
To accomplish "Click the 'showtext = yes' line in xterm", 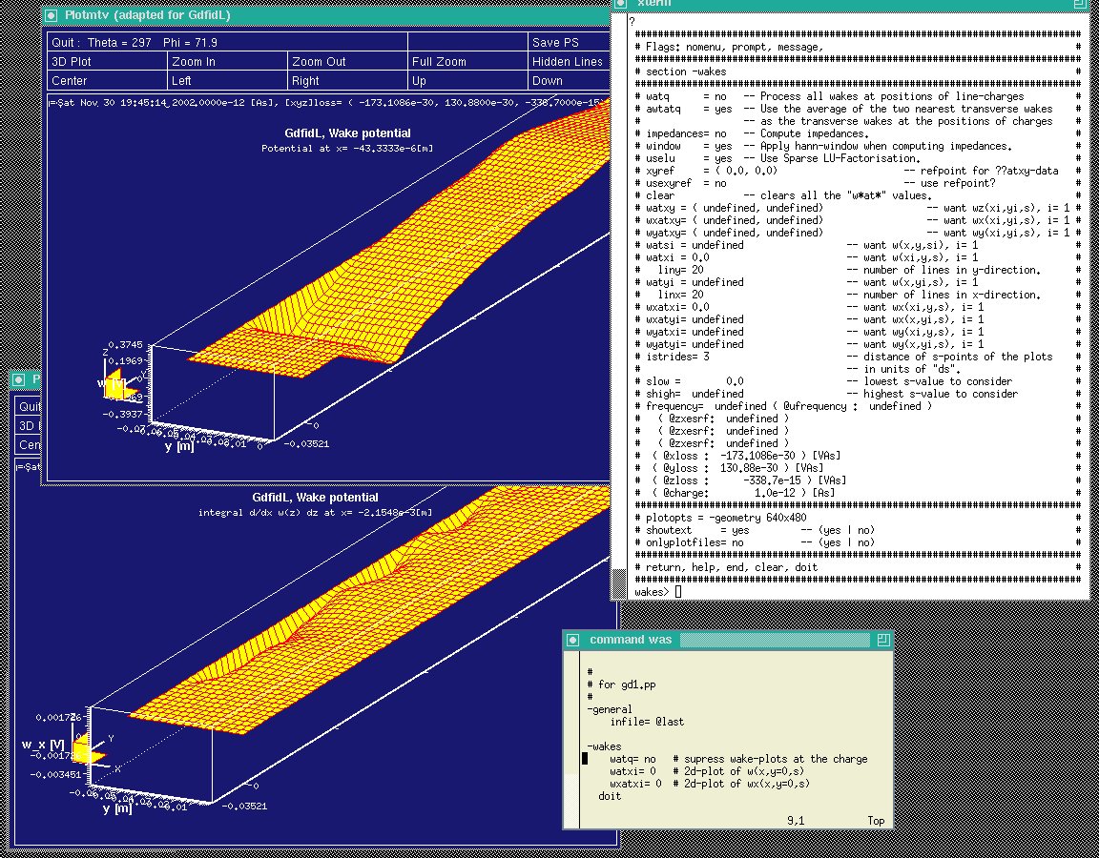I will tap(858, 530).
